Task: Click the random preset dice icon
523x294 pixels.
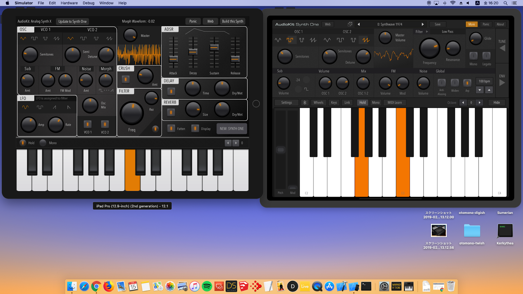Action: [x=350, y=24]
